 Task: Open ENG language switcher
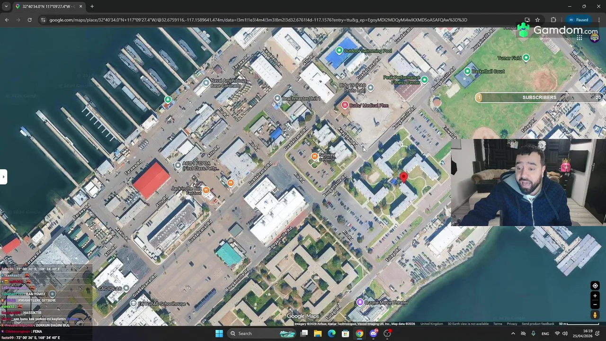[x=545, y=333]
